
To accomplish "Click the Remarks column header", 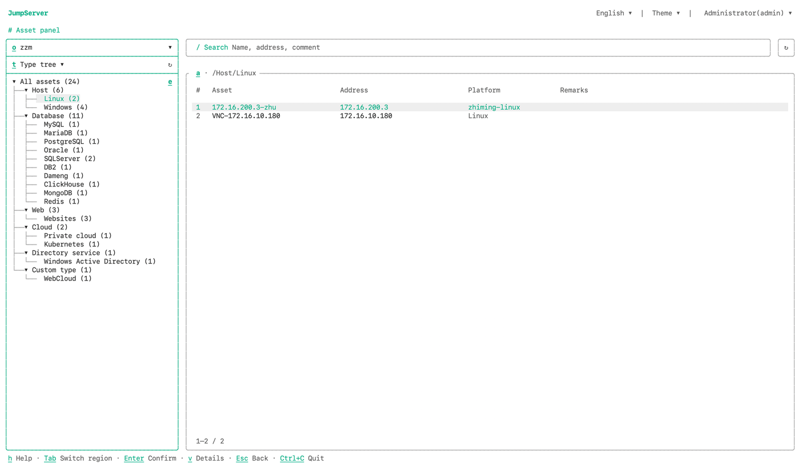I will (x=574, y=91).
